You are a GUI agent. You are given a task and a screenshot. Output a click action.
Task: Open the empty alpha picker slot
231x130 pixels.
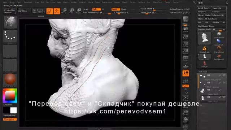[x=10, y=51]
